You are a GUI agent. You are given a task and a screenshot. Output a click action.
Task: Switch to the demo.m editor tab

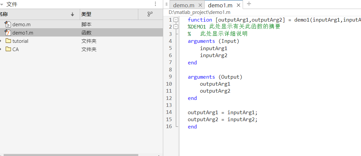[x=184, y=5]
